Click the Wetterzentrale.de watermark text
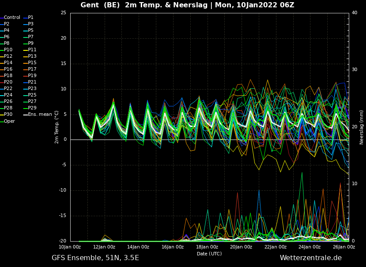Image resolution: width=366 pixels, height=267 pixels. 311,258
